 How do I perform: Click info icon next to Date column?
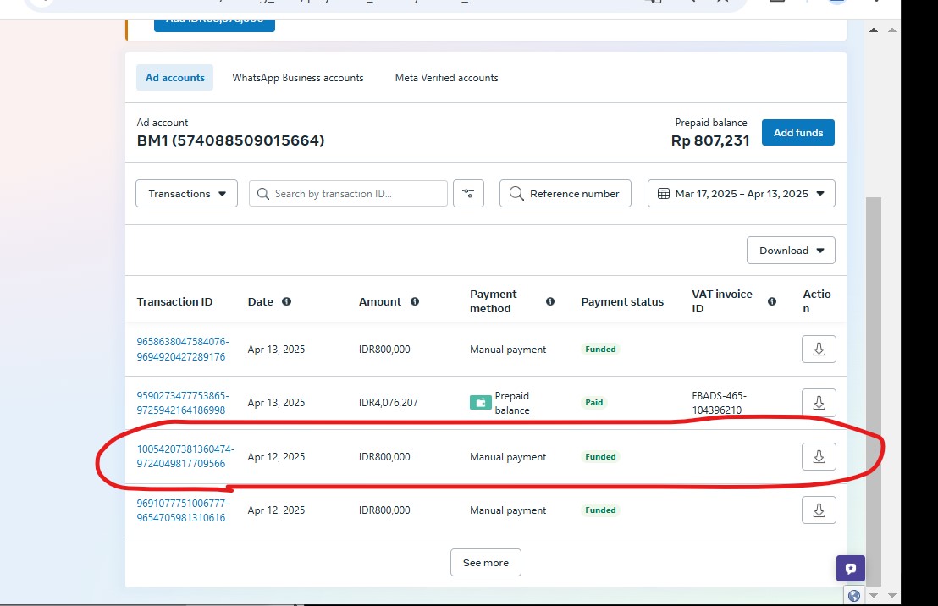[x=286, y=301]
